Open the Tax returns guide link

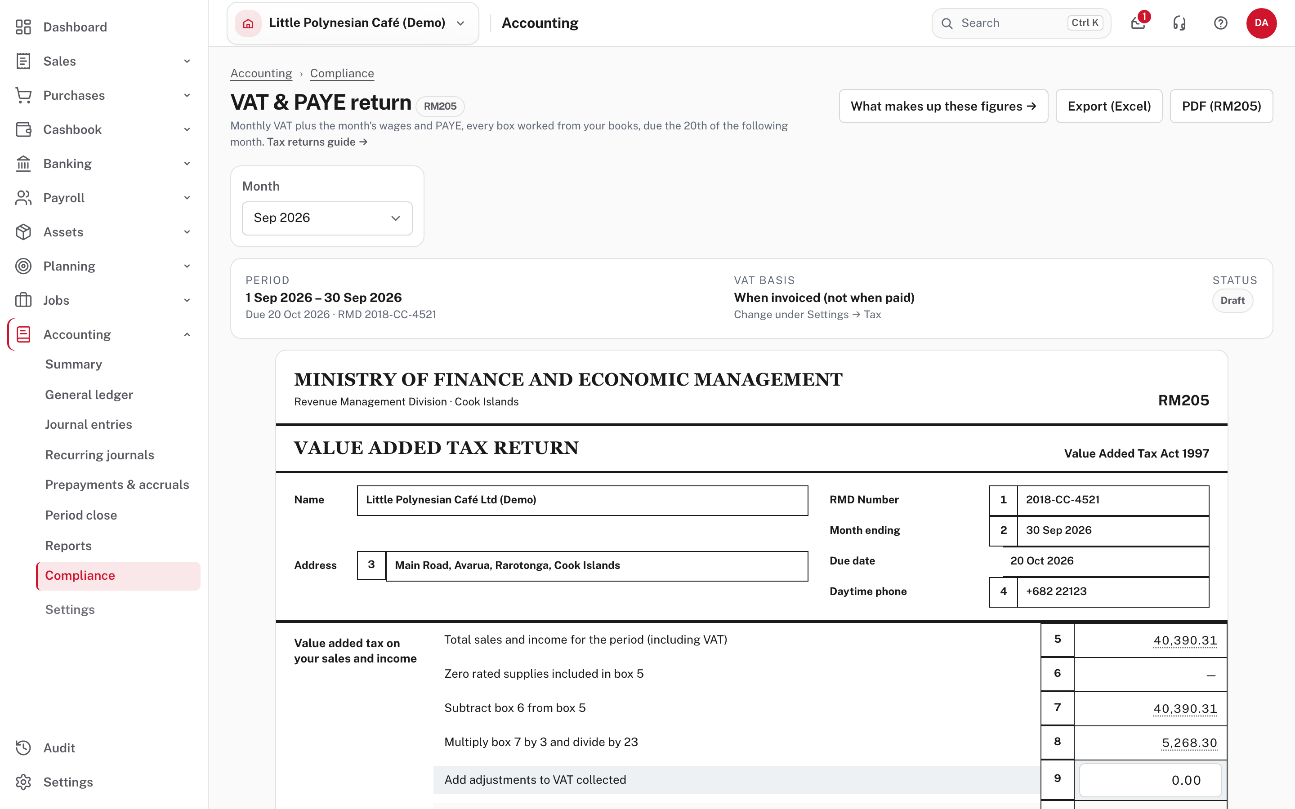(x=317, y=142)
